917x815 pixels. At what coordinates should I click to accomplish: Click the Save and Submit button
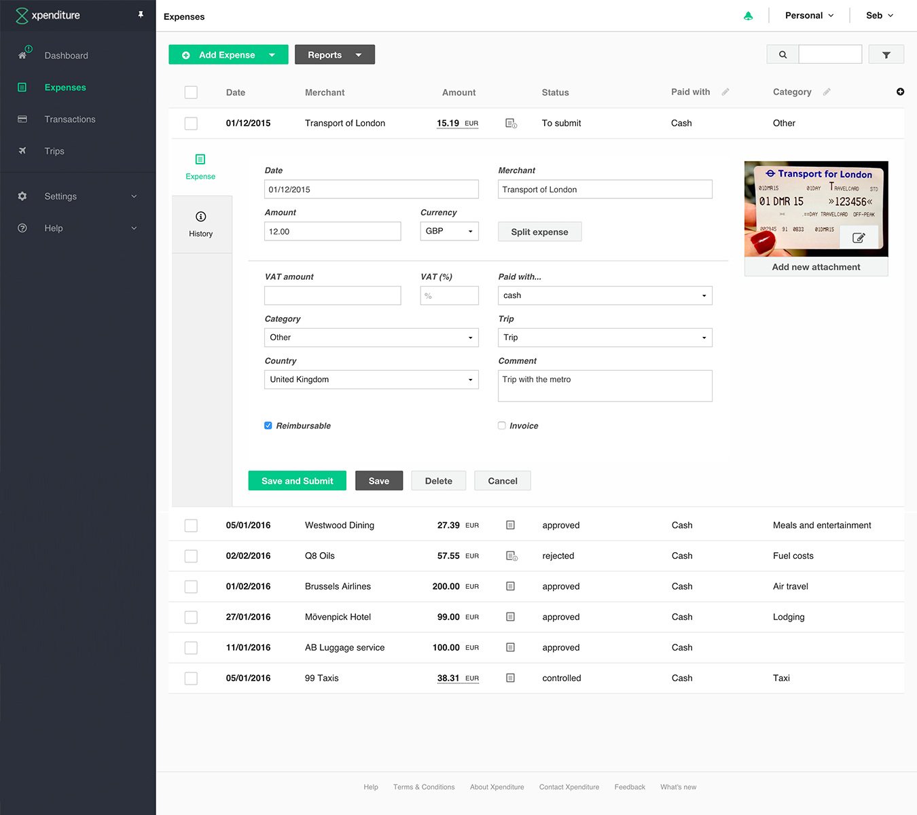(297, 481)
